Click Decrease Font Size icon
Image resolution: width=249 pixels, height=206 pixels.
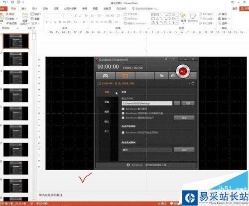pos(80,16)
